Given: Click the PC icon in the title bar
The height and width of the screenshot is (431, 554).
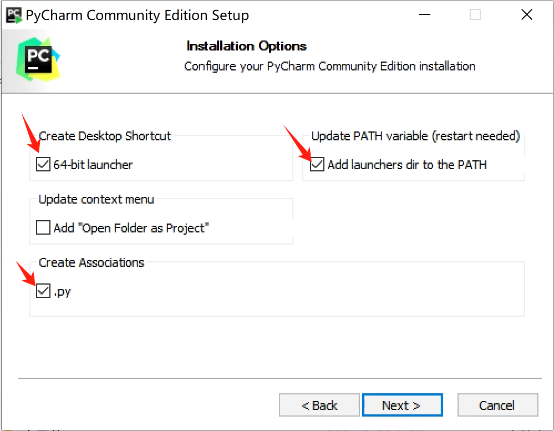Looking at the screenshot, I should 13,14.
